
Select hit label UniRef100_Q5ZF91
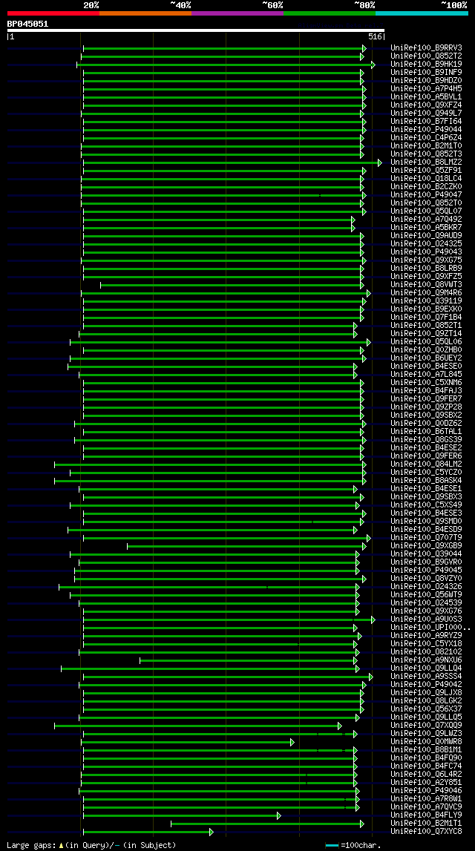[x=426, y=171]
